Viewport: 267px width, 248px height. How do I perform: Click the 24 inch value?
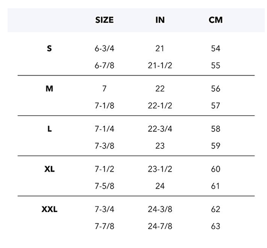click(160, 186)
